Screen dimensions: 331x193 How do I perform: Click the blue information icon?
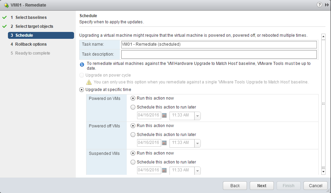(82, 65)
